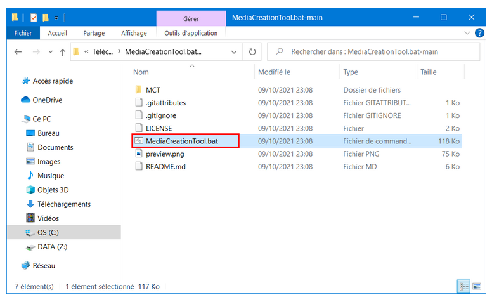Screen dimensions: 492x302
Task: Click the Bureau desktop icon
Action: click(30, 133)
